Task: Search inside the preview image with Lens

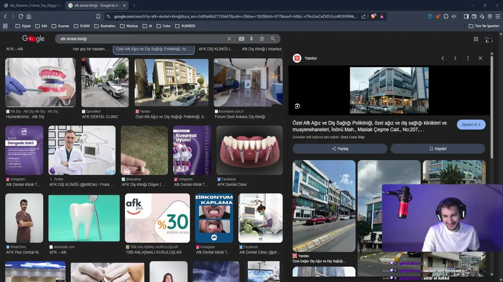Action: [x=297, y=106]
